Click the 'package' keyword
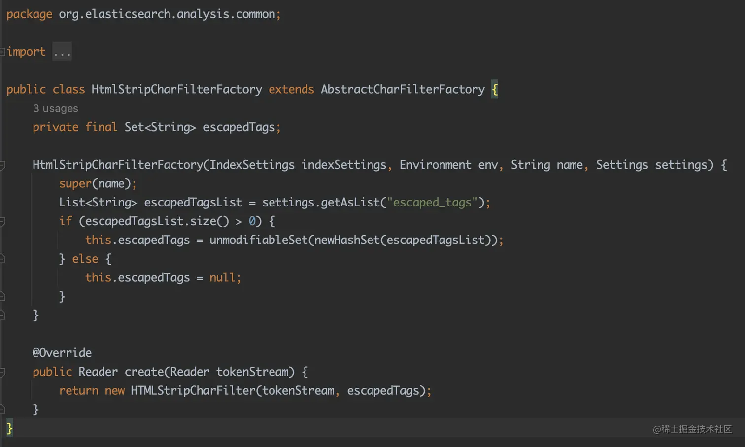745x447 pixels. [29, 14]
